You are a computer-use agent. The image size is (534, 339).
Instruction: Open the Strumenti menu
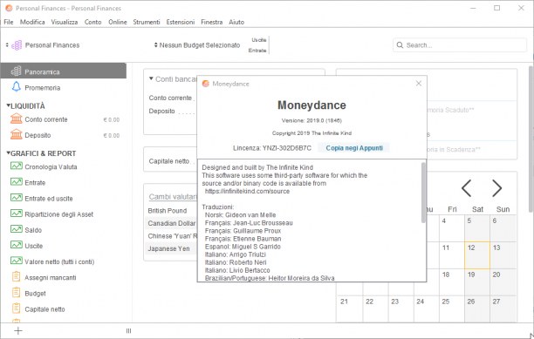coord(147,22)
